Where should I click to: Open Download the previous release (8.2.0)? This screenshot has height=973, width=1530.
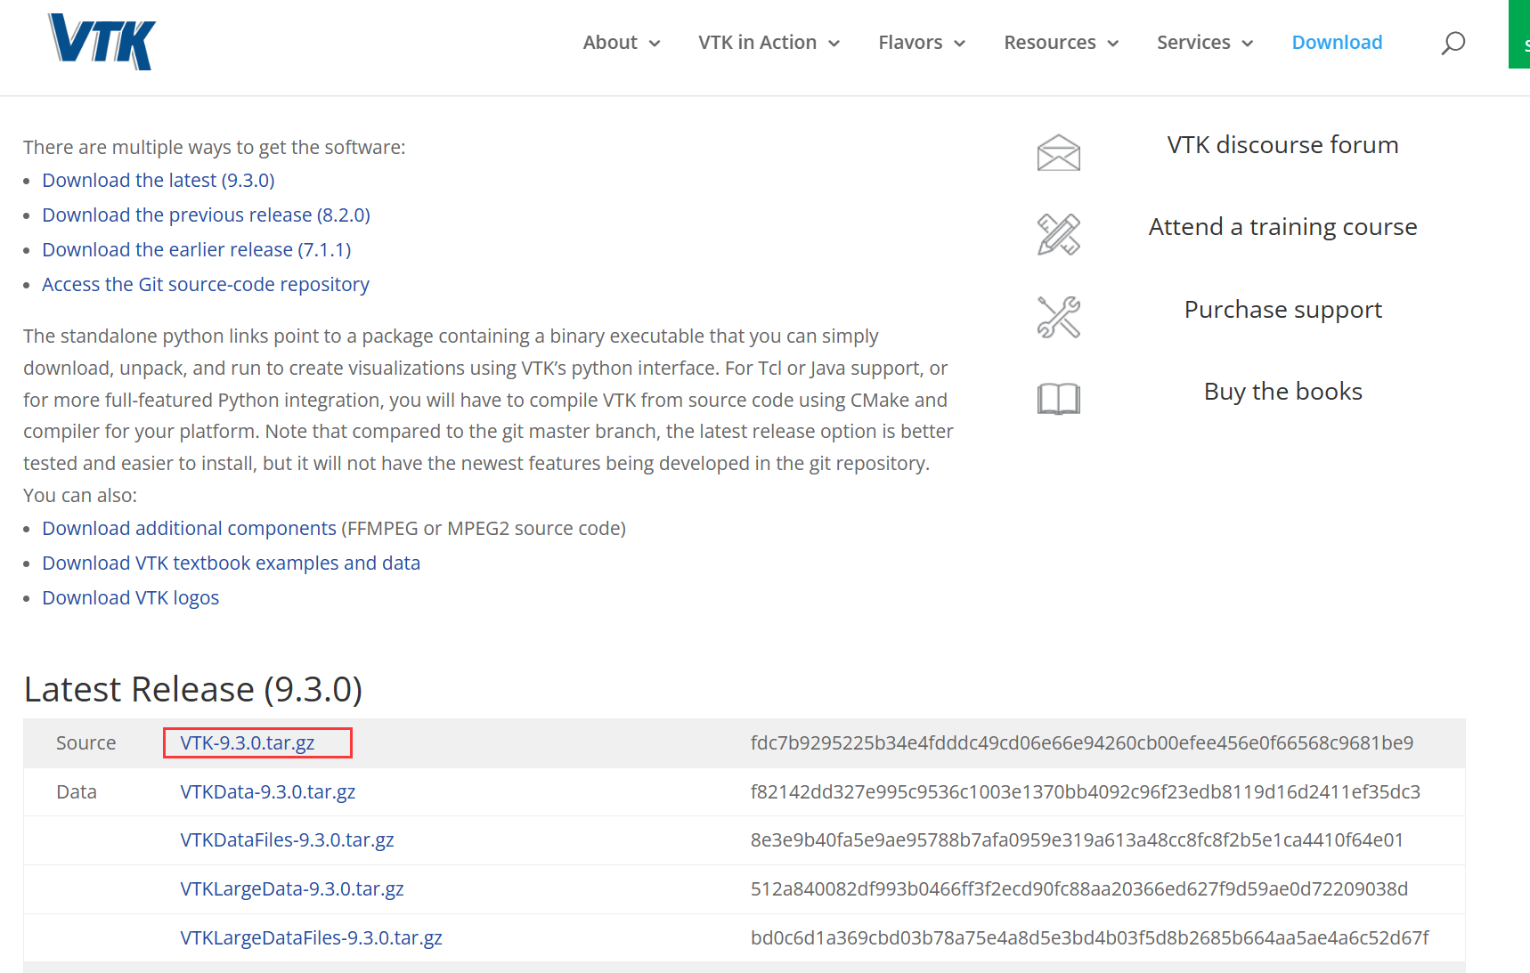206,215
